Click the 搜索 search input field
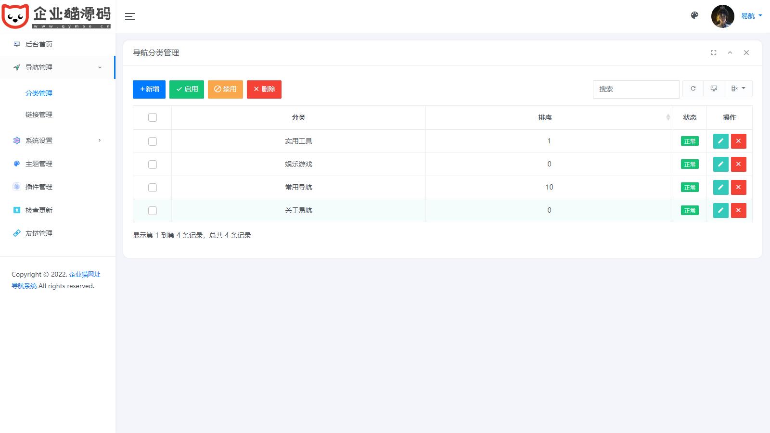Image resolution: width=770 pixels, height=433 pixels. coord(636,89)
